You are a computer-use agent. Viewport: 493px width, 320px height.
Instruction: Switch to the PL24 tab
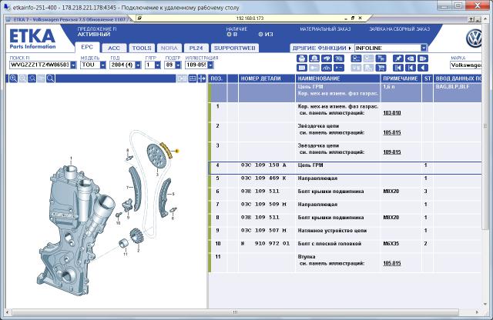tap(196, 48)
